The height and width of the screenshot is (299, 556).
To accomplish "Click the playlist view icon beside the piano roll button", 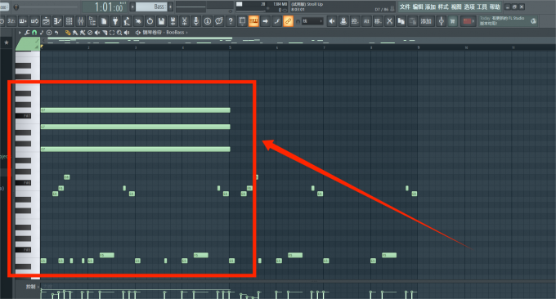I will click(x=242, y=21).
